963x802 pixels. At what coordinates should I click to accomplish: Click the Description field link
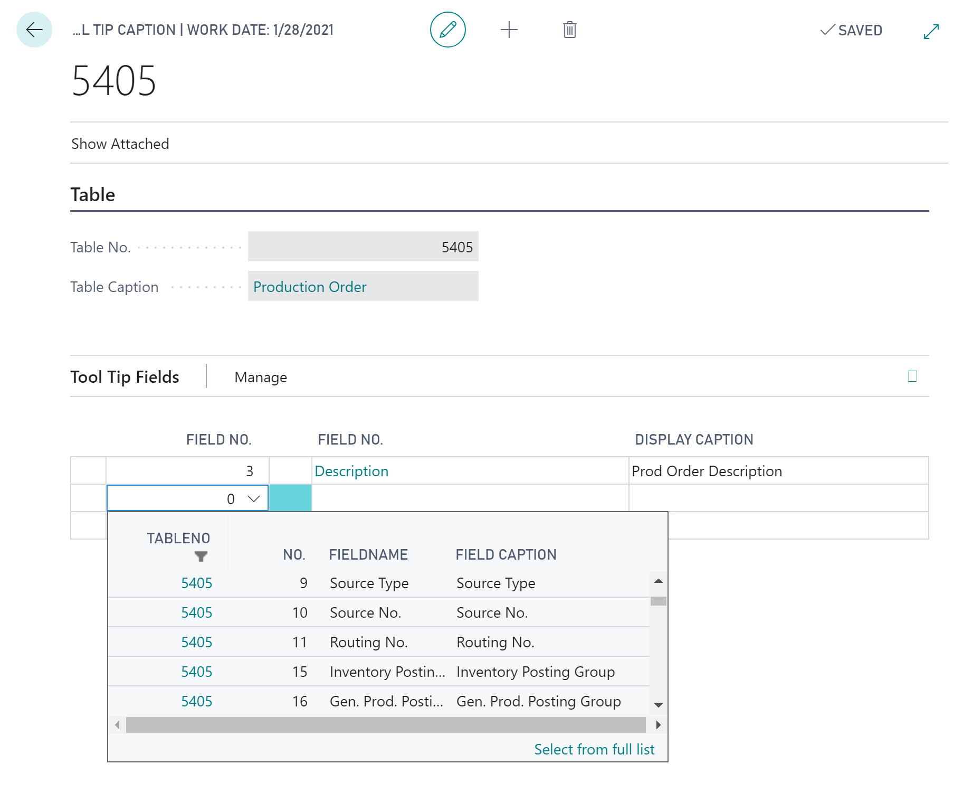tap(351, 471)
